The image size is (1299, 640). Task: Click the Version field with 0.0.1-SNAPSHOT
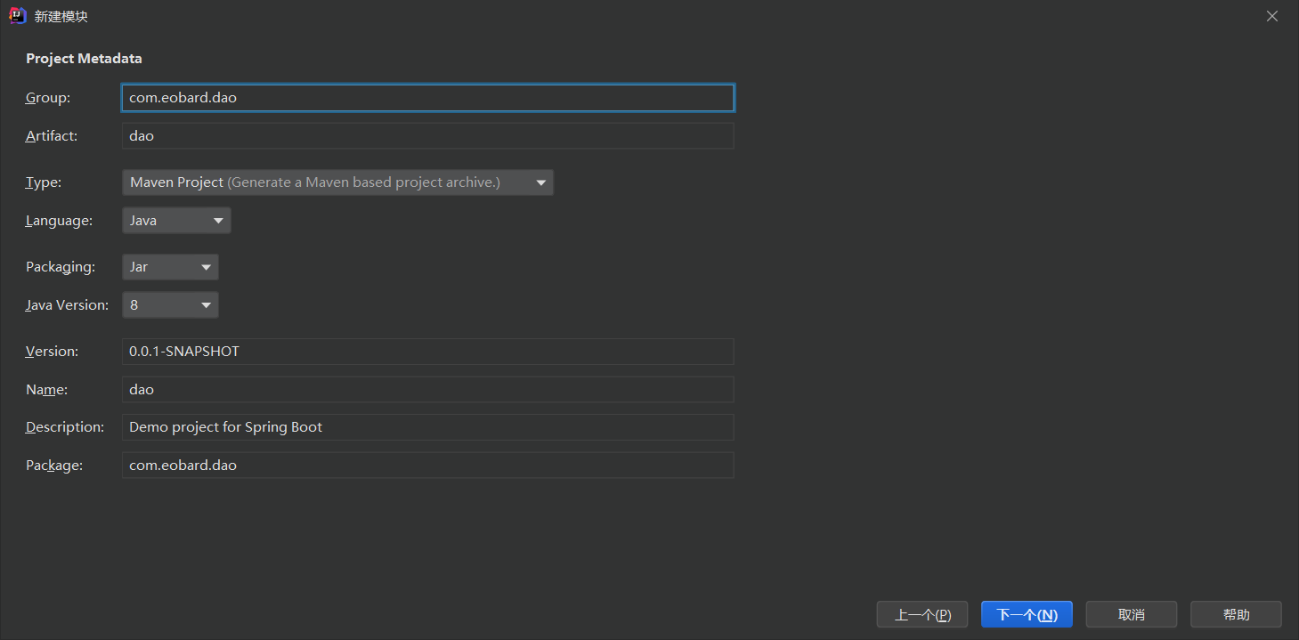pos(427,352)
